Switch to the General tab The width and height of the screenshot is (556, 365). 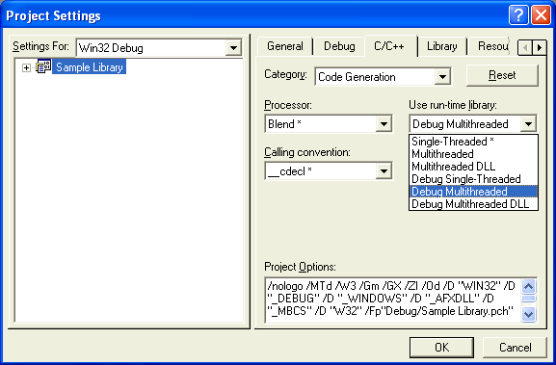coord(285,46)
